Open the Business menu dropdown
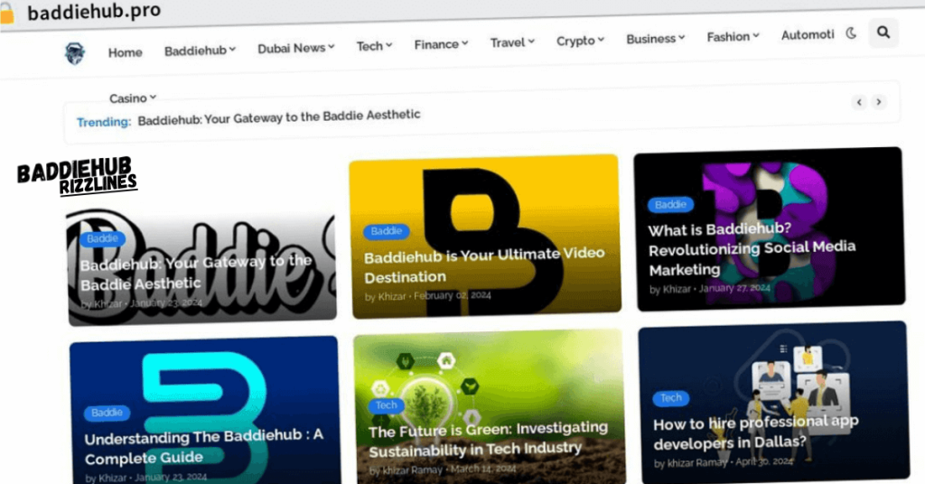The height and width of the screenshot is (484, 925). 656,38
